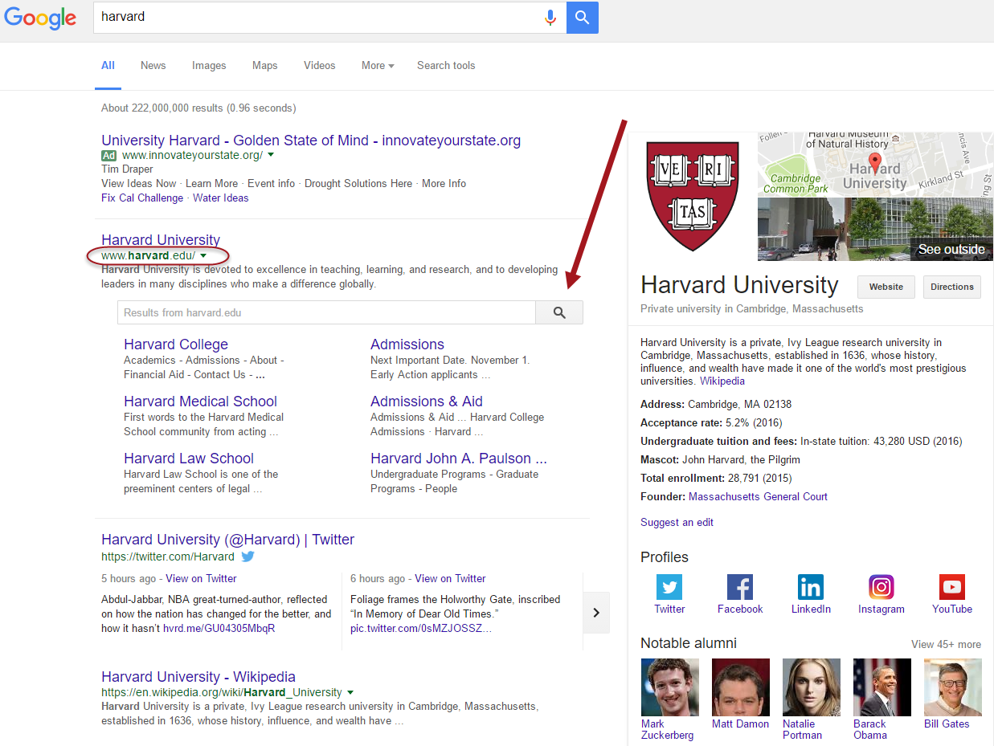
Task: Click the Results from harvard.edu search field
Action: [326, 313]
